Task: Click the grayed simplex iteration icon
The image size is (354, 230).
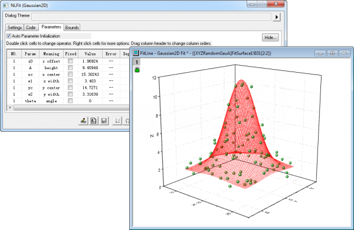Action: coord(117,121)
